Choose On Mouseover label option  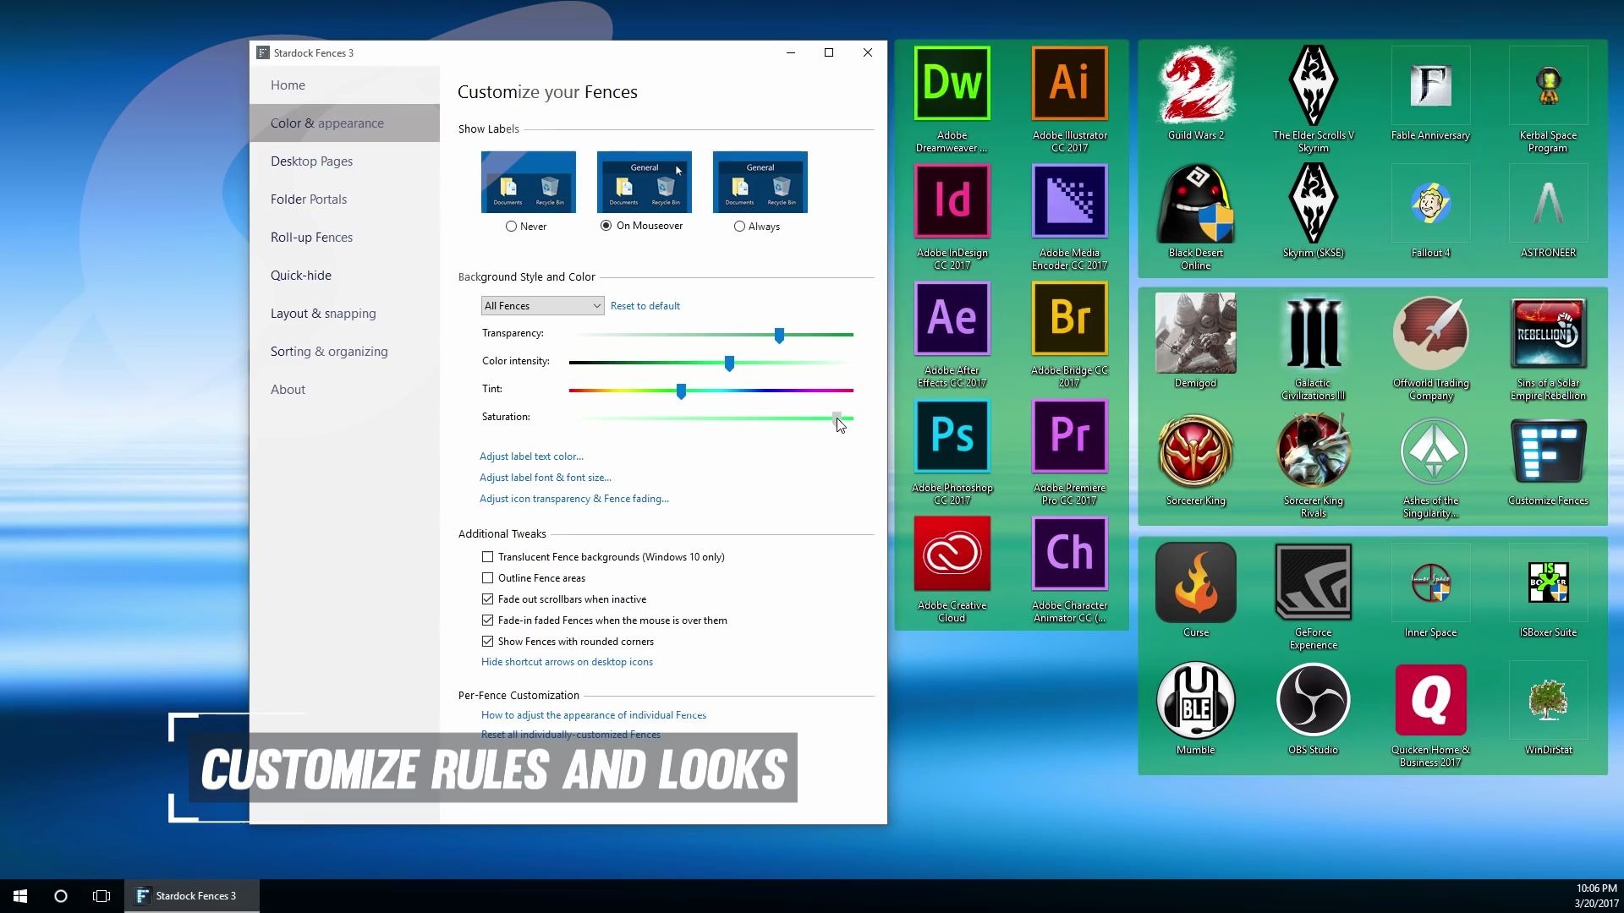point(606,226)
